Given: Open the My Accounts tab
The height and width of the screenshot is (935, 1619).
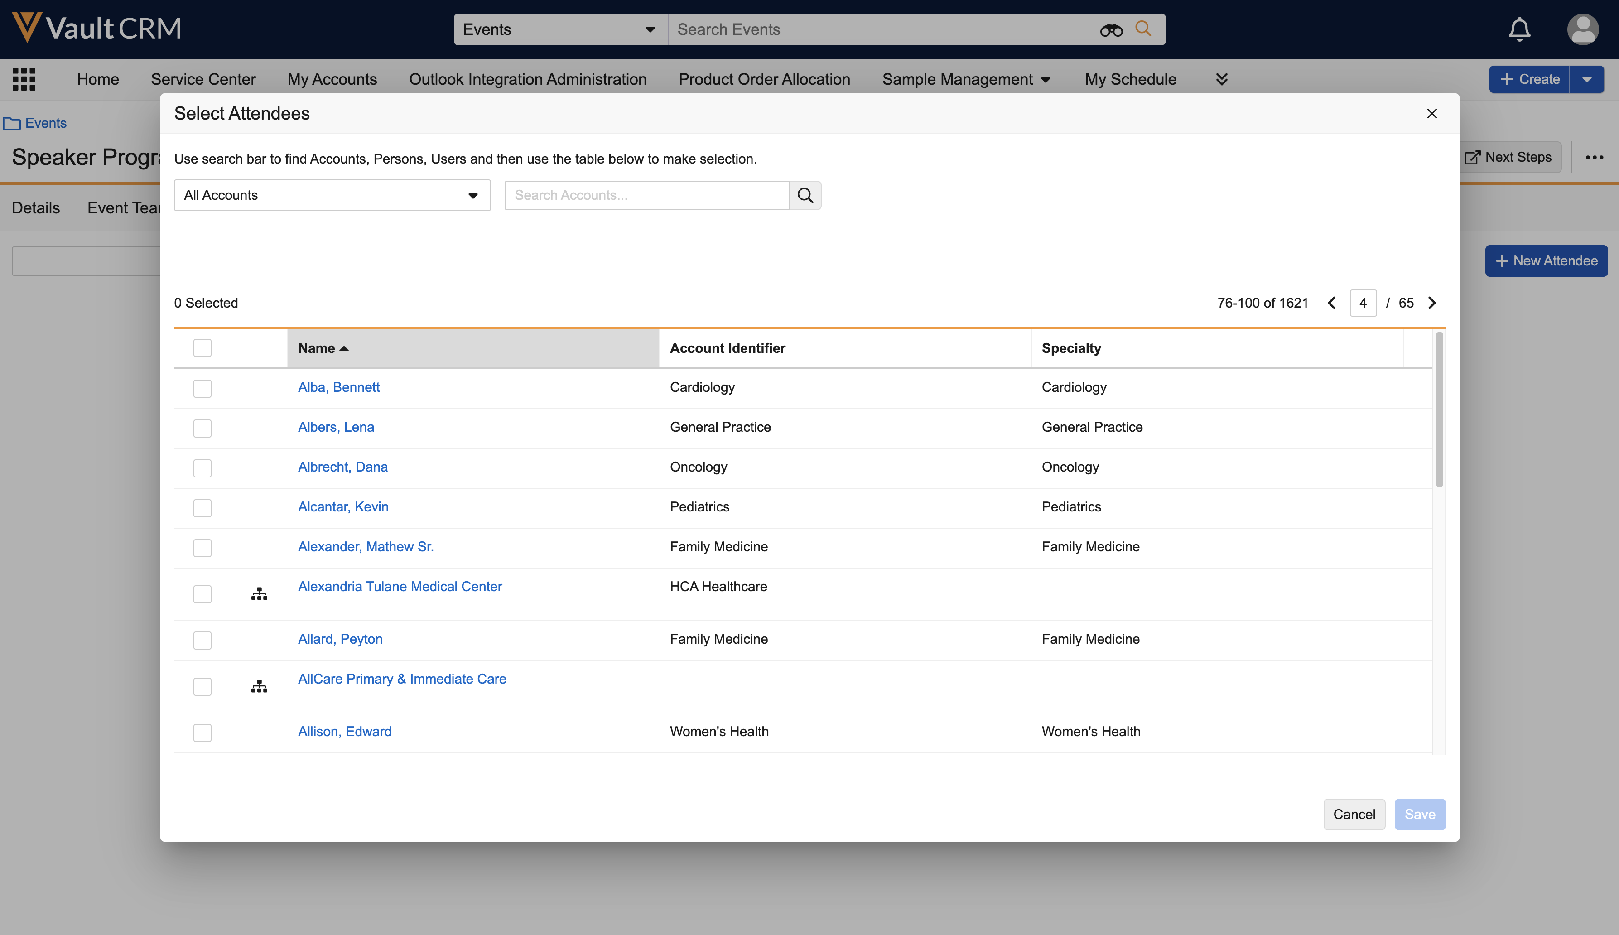Looking at the screenshot, I should pyautogui.click(x=332, y=79).
